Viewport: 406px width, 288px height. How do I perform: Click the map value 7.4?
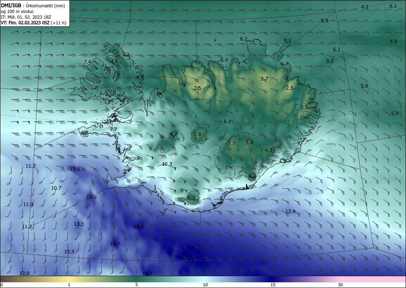pos(88,62)
